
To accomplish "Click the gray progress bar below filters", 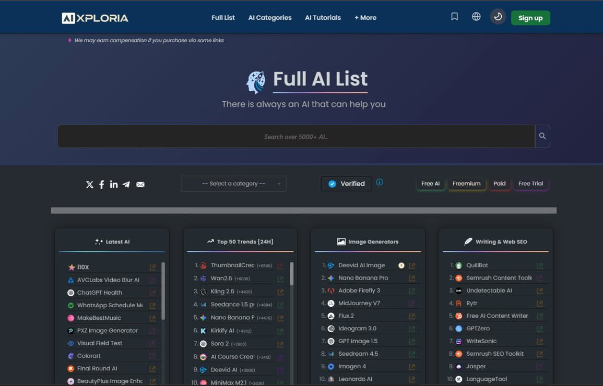I will 304,211.
